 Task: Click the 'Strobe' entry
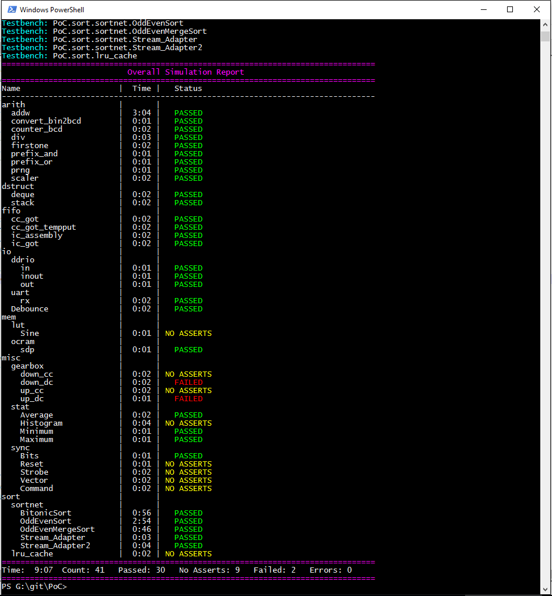pos(34,472)
